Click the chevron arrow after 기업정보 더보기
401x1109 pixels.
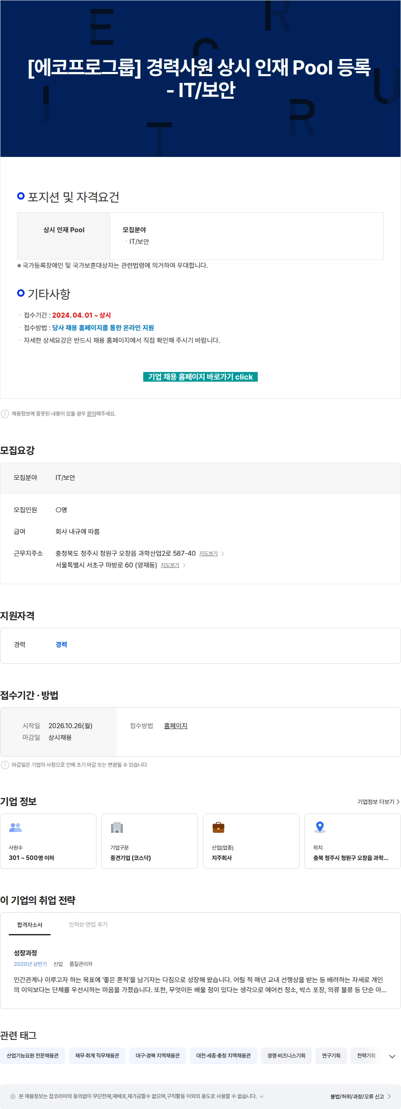(398, 801)
